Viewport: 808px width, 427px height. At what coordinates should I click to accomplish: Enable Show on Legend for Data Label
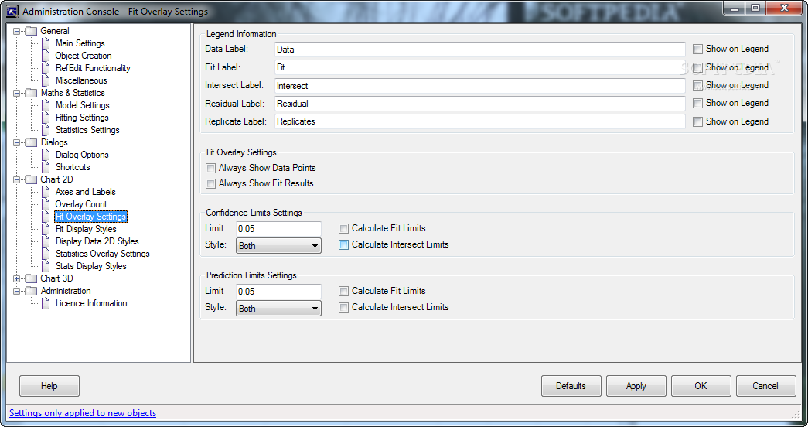pos(697,49)
